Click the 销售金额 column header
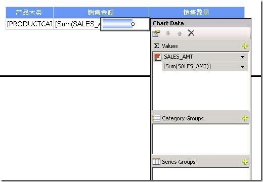The image size is (263, 182). tap(101, 13)
